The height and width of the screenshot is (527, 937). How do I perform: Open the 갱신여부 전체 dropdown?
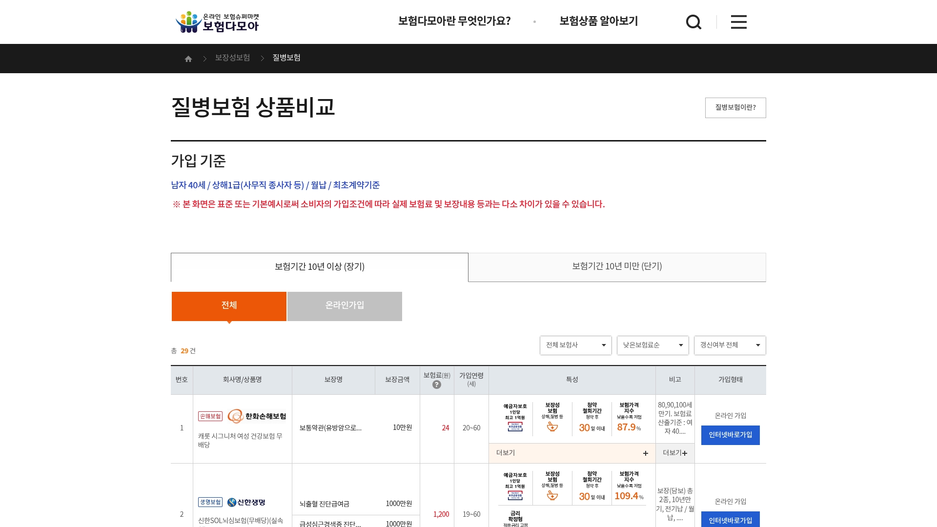pos(730,345)
